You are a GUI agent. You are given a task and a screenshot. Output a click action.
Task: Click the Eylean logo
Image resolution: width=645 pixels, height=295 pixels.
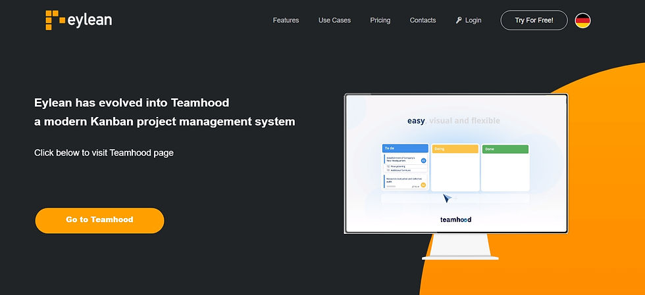click(x=78, y=20)
